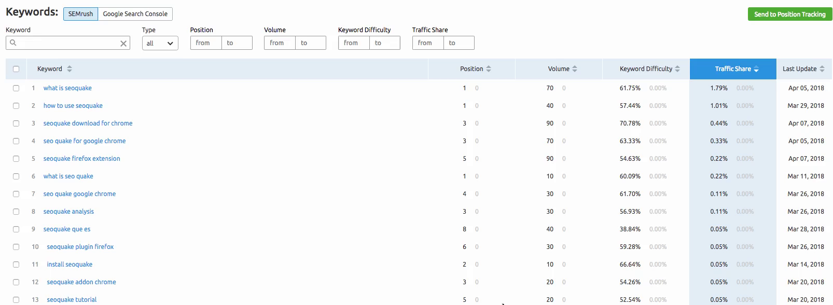This screenshot has width=833, height=305.
Task: Open the 'seoquake que es' link
Action: coord(67,229)
